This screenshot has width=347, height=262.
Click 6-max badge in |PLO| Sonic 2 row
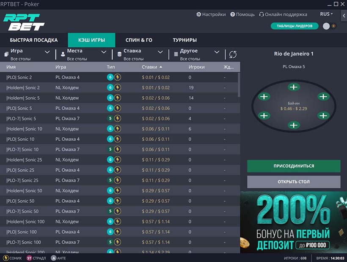(x=110, y=77)
